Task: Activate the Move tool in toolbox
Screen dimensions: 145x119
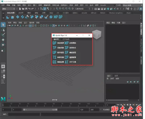Action: (3, 40)
